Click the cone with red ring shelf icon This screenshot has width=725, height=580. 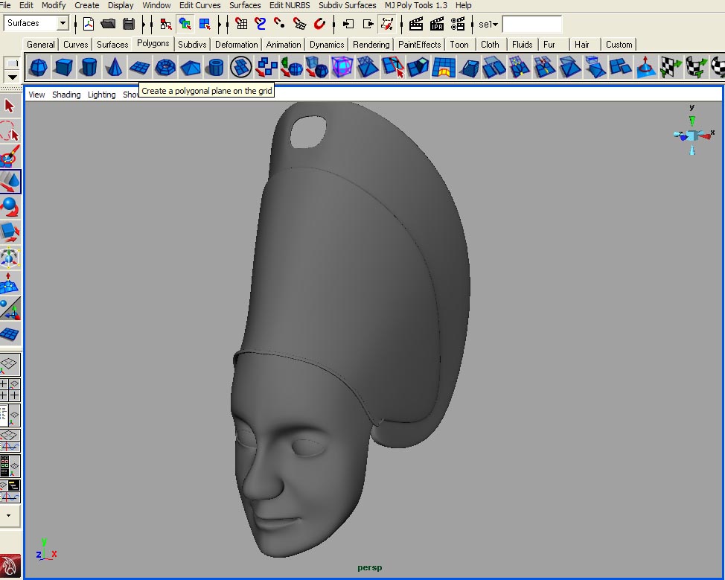(645, 67)
